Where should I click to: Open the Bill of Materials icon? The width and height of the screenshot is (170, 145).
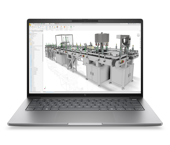coord(50,27)
